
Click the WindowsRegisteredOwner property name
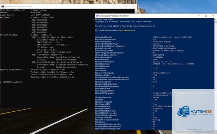[x=106, y=55]
